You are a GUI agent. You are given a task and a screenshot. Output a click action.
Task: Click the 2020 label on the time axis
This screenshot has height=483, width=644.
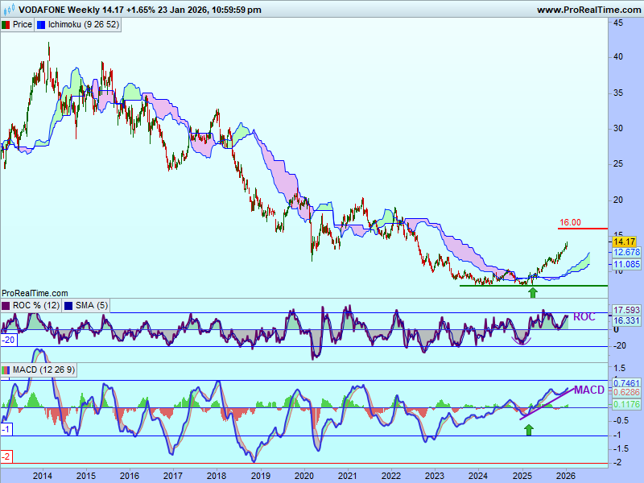[304, 476]
